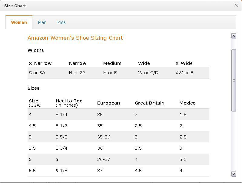The width and height of the screenshot is (242, 183).
Task: Click the Mexico column header
Action: [x=187, y=103]
